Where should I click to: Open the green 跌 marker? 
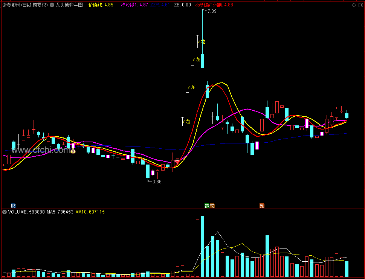pyautogui.click(x=207, y=206)
